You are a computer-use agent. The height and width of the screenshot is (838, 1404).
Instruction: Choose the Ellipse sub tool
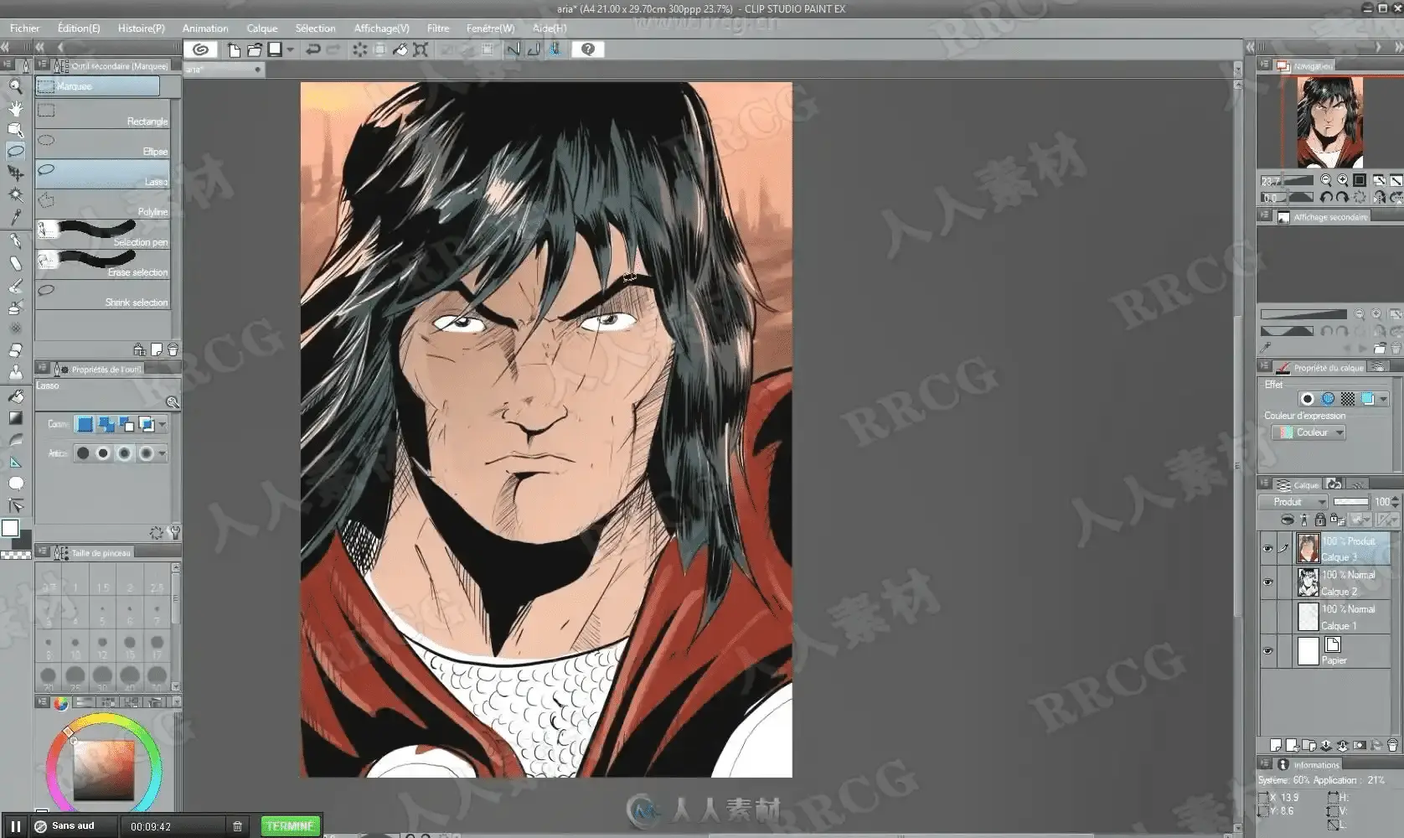tap(103, 144)
